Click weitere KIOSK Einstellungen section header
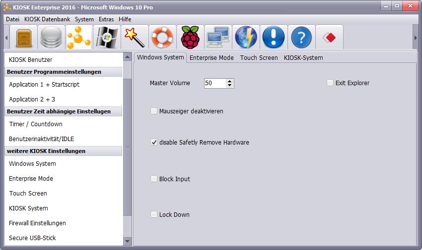This screenshot has height=250, width=422. click(64, 151)
